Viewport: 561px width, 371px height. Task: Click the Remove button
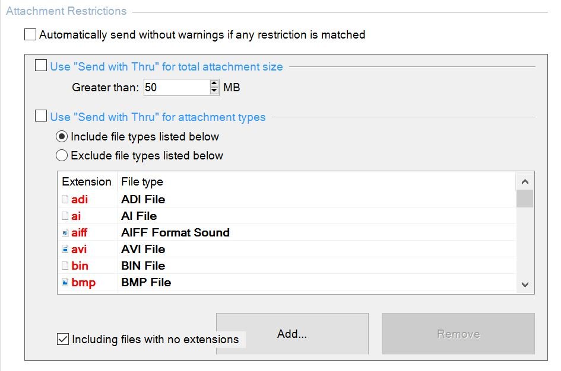pos(458,334)
